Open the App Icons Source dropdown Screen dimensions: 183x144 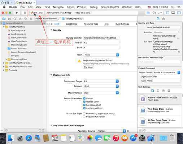111,131
